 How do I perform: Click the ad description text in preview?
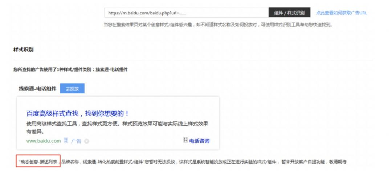point(117,128)
